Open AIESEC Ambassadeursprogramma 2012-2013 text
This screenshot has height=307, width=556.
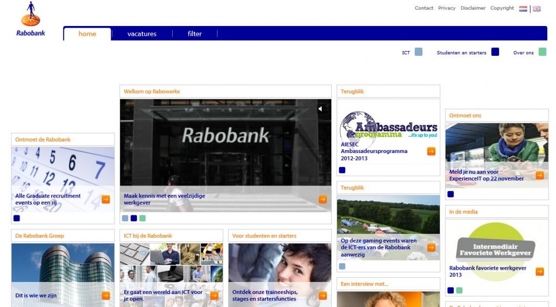374,151
